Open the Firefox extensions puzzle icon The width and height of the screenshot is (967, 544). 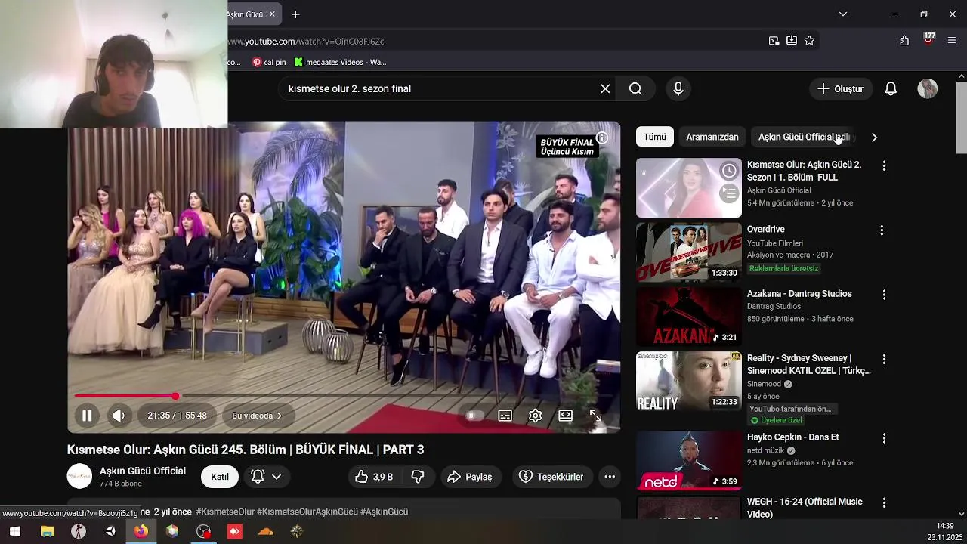pos(904,41)
